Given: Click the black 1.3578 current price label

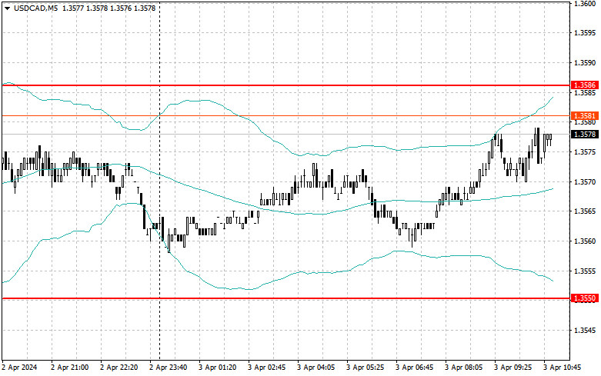Looking at the screenshot, I should coord(585,134).
